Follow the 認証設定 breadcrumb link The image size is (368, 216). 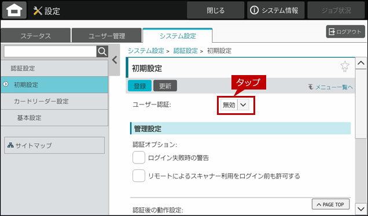click(x=185, y=51)
